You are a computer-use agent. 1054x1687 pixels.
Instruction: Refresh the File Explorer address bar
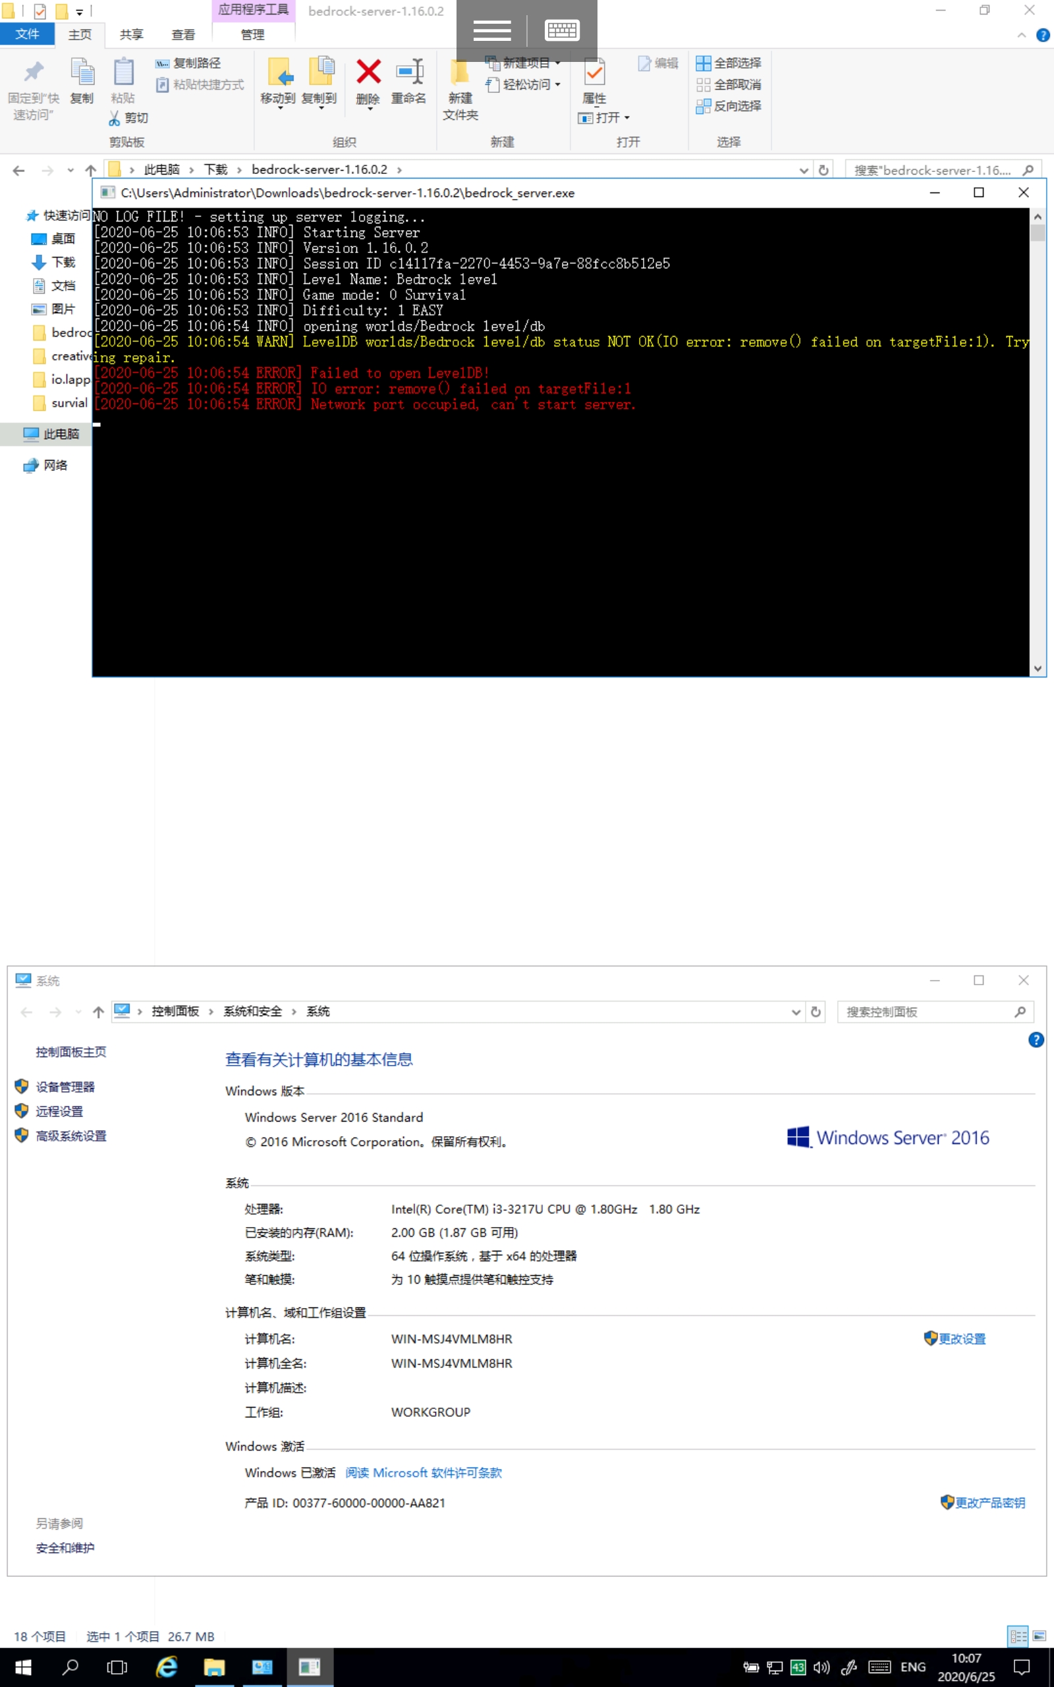(x=823, y=170)
